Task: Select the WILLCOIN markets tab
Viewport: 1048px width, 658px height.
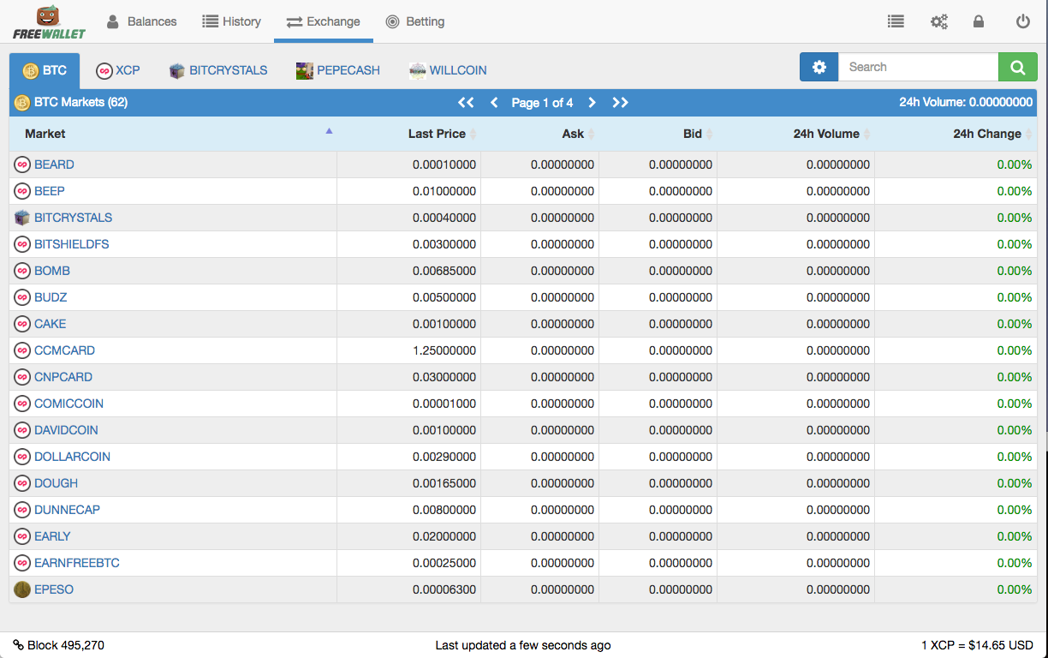Action: click(448, 70)
